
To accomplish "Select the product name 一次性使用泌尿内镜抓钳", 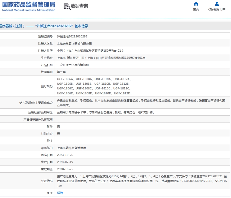I will [x=73, y=65].
